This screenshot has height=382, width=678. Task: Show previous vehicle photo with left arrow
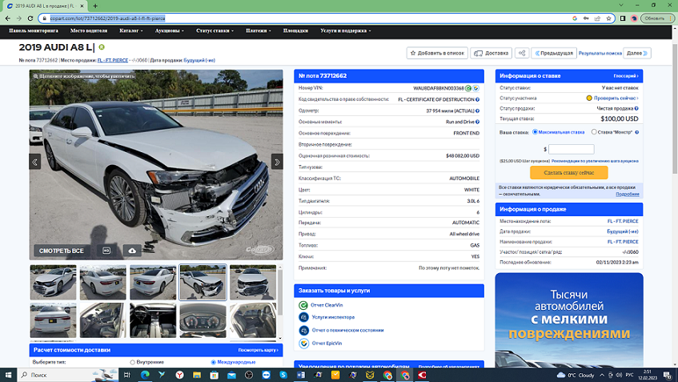pyautogui.click(x=35, y=163)
